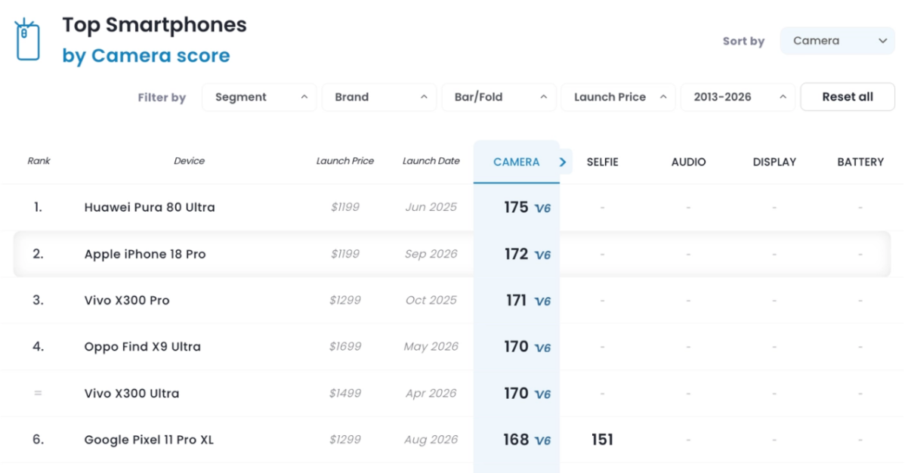905x473 pixels.
Task: Click the Launch Date column header
Action: (x=431, y=161)
